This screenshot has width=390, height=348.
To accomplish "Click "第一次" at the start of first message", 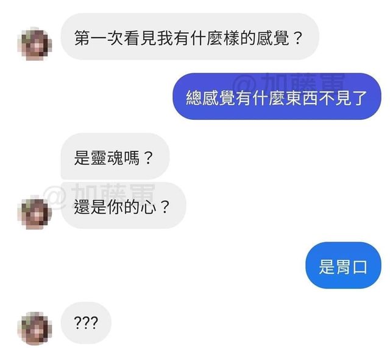I will [99, 38].
